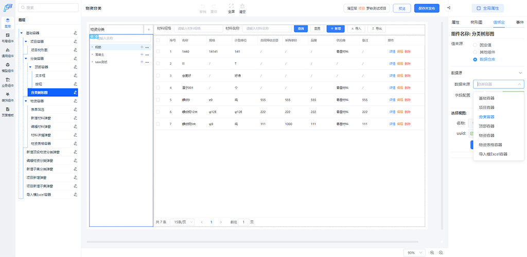
Task: Open the 15条/页 page size dropdown
Action: tap(182, 222)
